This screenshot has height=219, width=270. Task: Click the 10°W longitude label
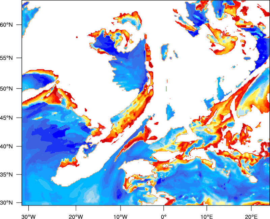coord(120,216)
